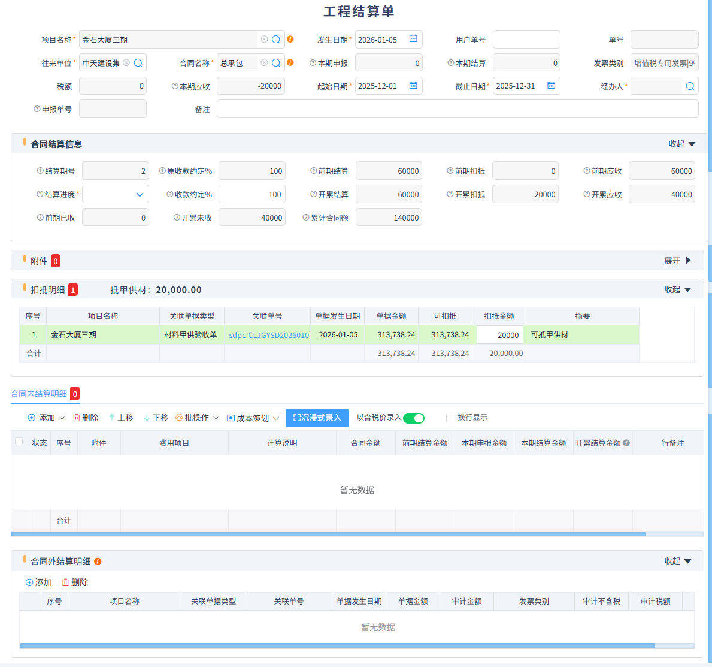Open the 批操作 dropdown menu
712x667 pixels.
(198, 418)
